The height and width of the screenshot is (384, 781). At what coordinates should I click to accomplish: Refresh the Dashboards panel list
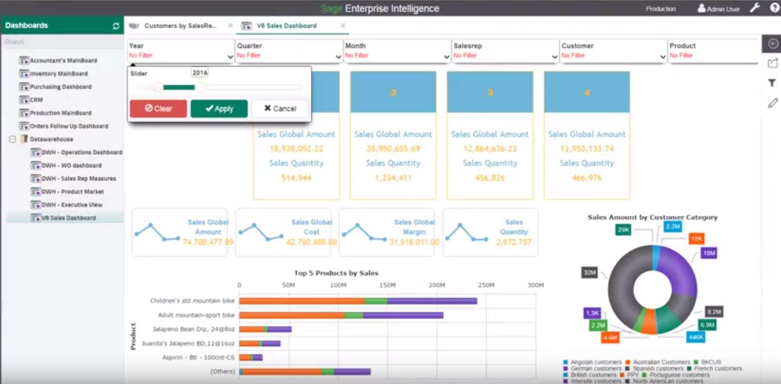pos(116,26)
